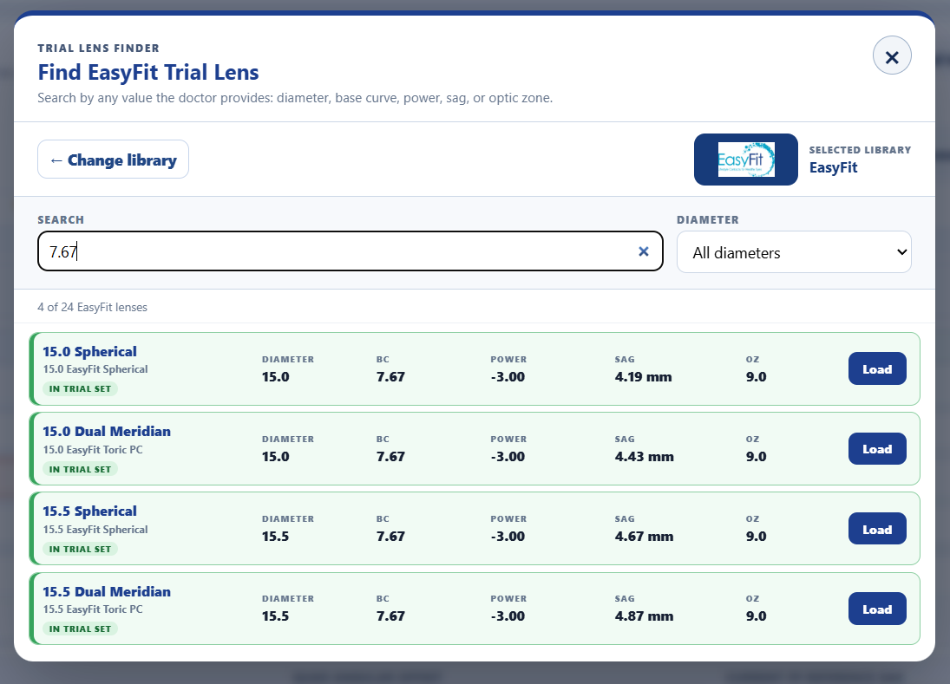
Task: Select the 15.5 Spherical title
Action: click(89, 511)
